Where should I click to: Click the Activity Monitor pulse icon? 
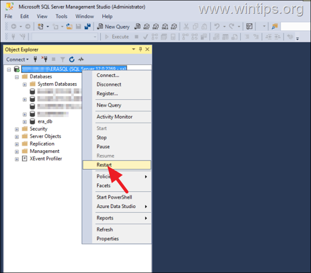pos(81,59)
